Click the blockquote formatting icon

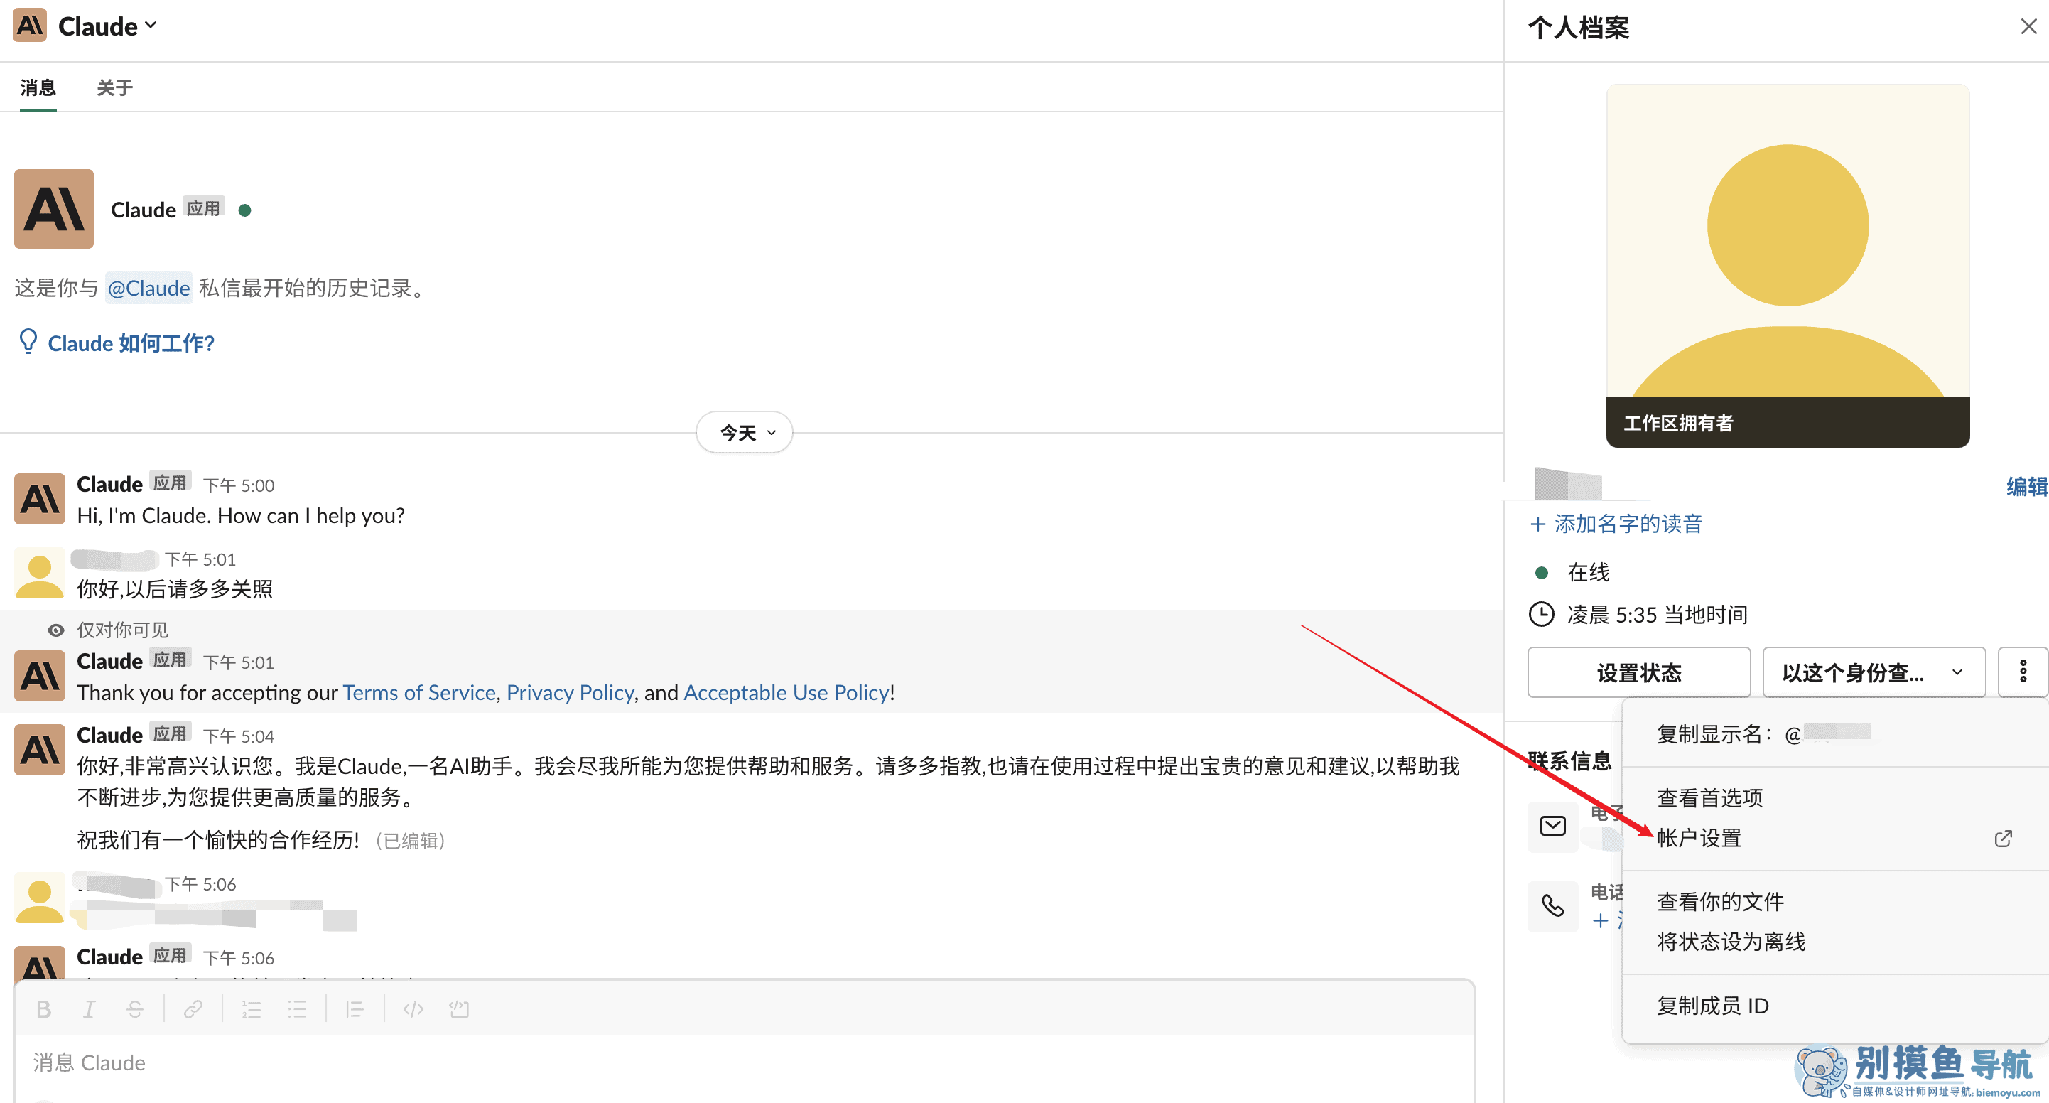[x=355, y=1009]
